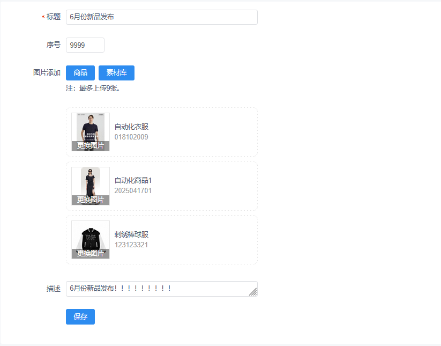The width and height of the screenshot is (441, 346).
Task: Click the 刺绣棒球服 product name
Action: (x=131, y=234)
